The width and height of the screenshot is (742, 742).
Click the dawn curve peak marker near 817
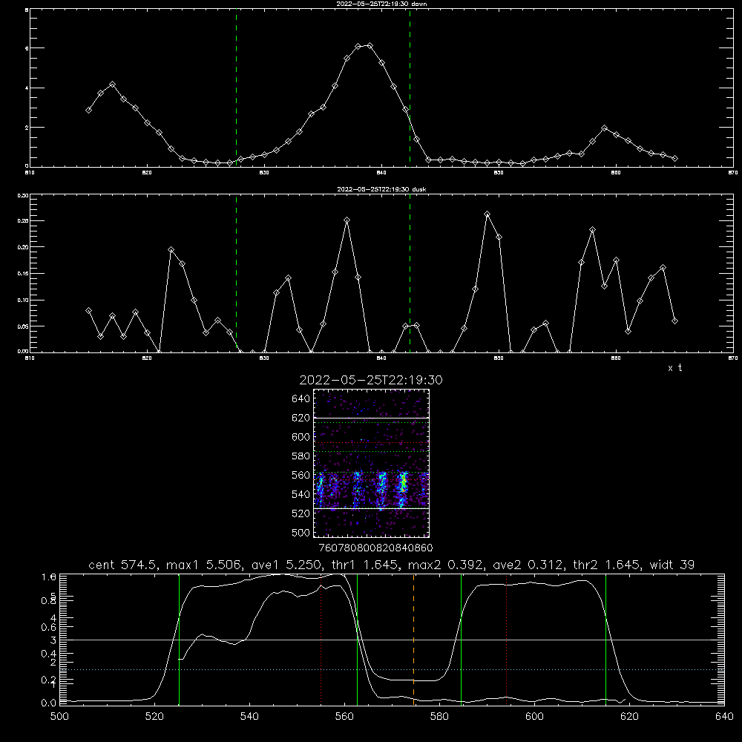click(x=112, y=85)
